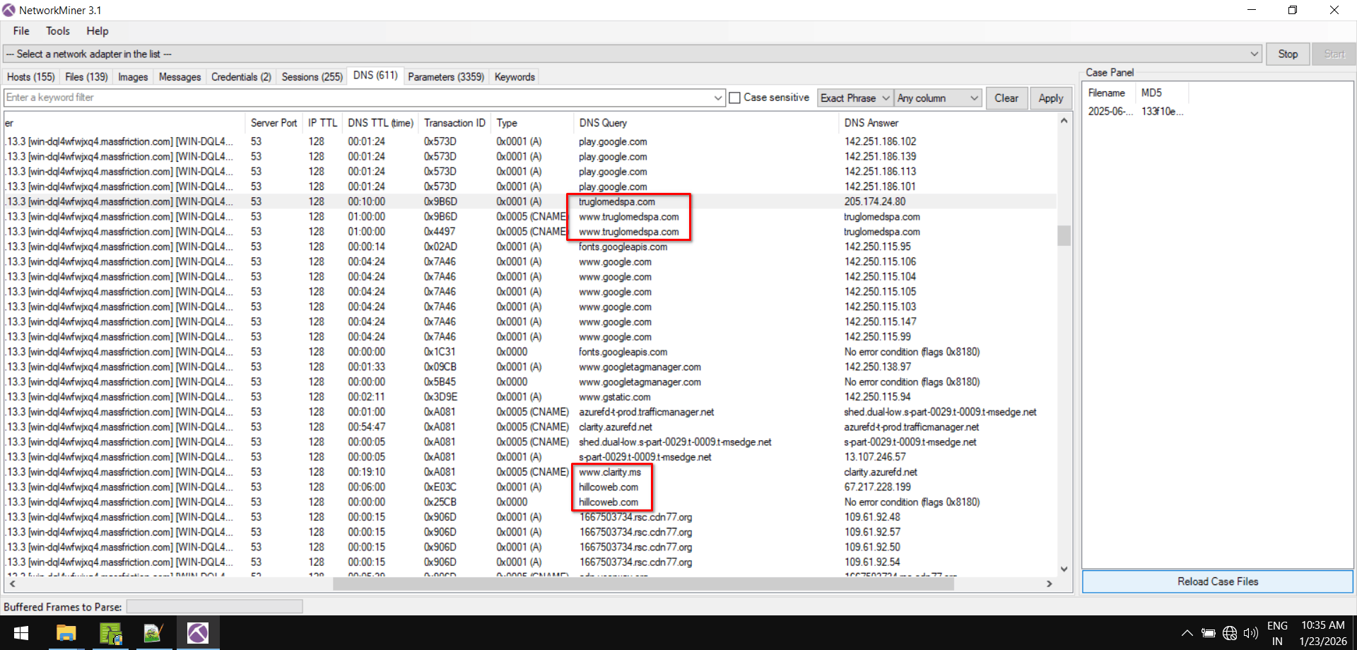Click the NetworkMiner taskbar icon
1357x650 pixels.
pos(198,632)
